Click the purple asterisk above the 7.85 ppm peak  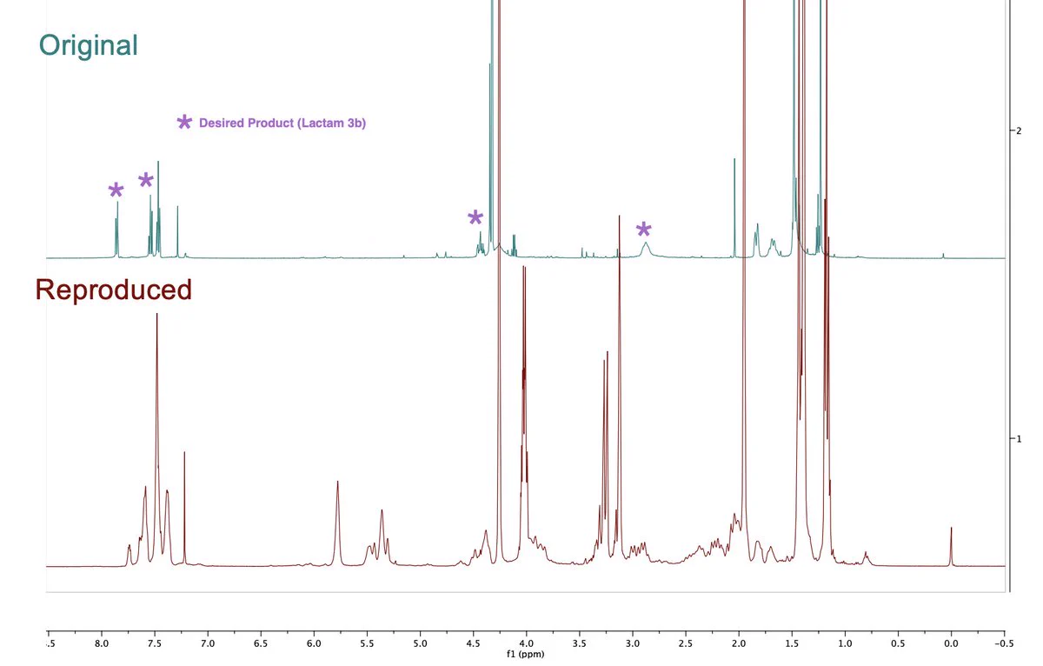[116, 191]
